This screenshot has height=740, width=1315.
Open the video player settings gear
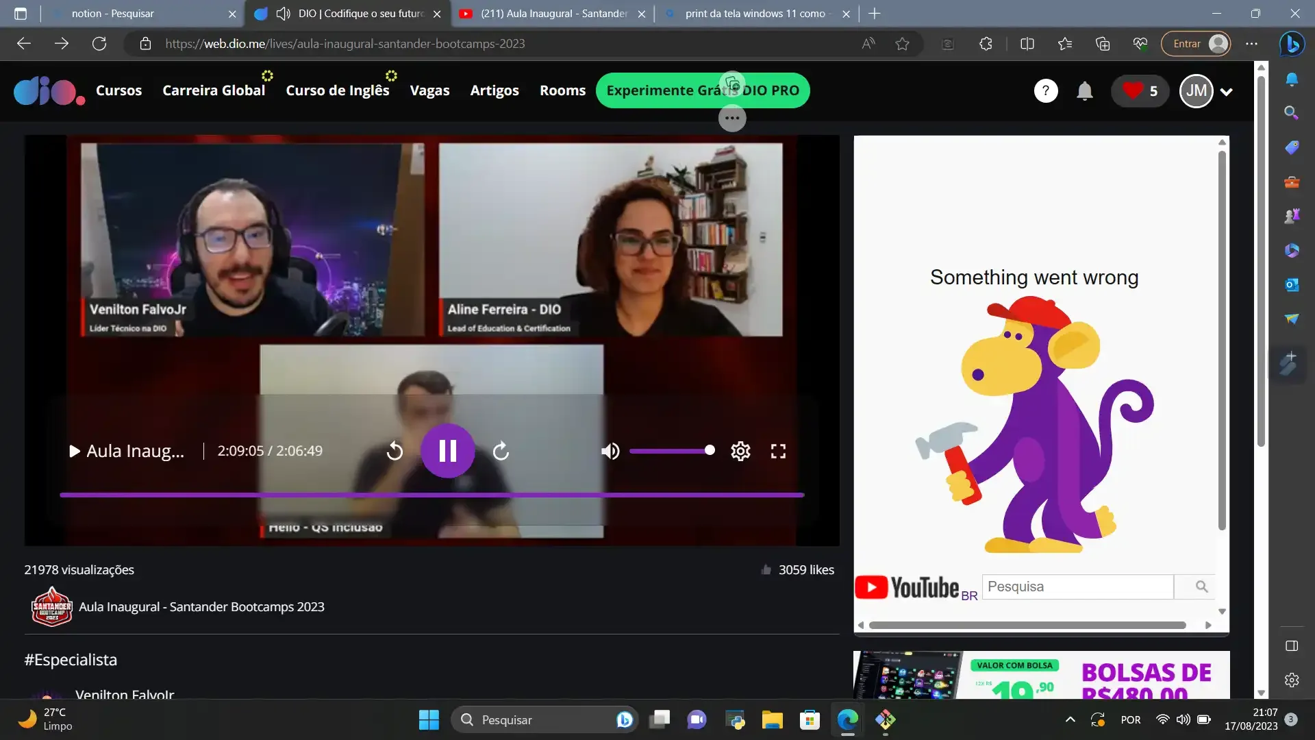click(740, 451)
